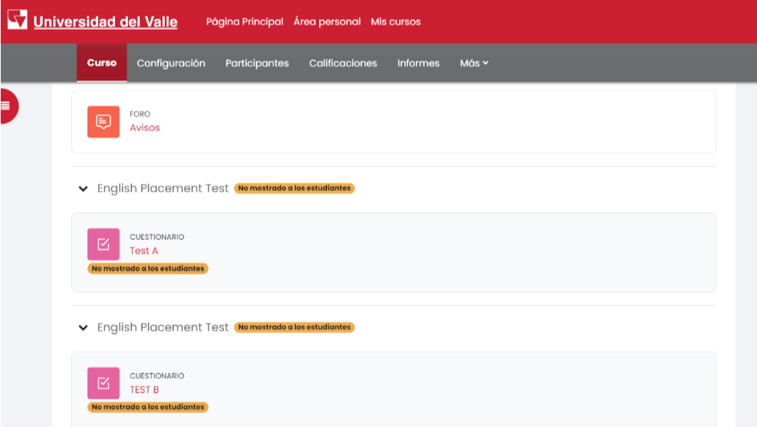The width and height of the screenshot is (757, 427).
Task: Open the Avisos forum link
Action: [145, 128]
